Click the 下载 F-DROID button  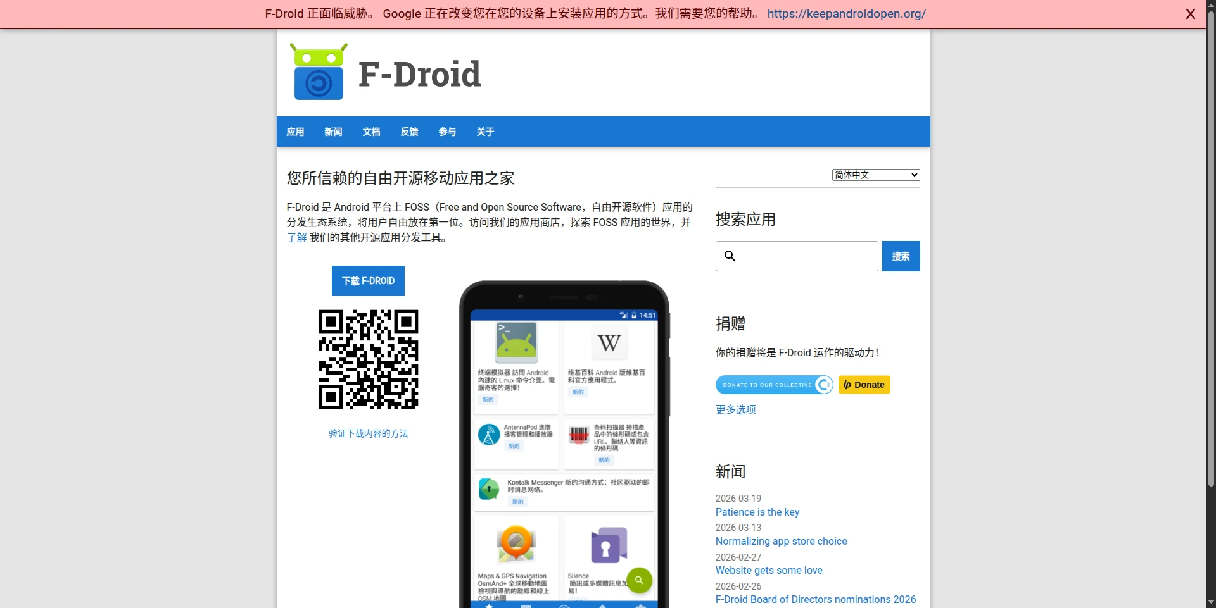[368, 281]
